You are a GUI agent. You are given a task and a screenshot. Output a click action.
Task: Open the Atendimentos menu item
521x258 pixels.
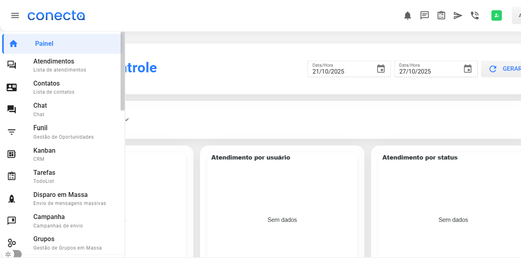[53, 65]
